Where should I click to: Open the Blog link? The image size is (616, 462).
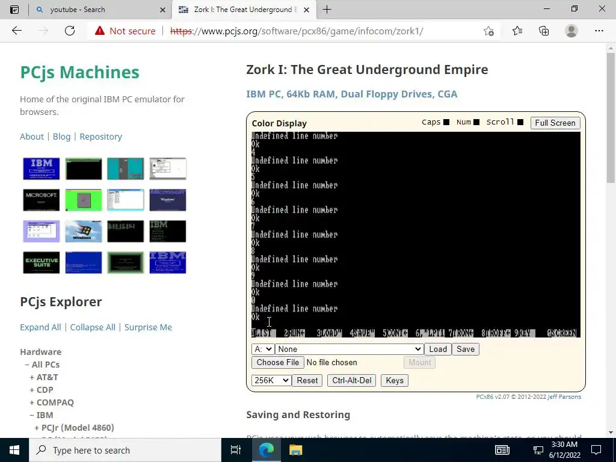tap(62, 137)
